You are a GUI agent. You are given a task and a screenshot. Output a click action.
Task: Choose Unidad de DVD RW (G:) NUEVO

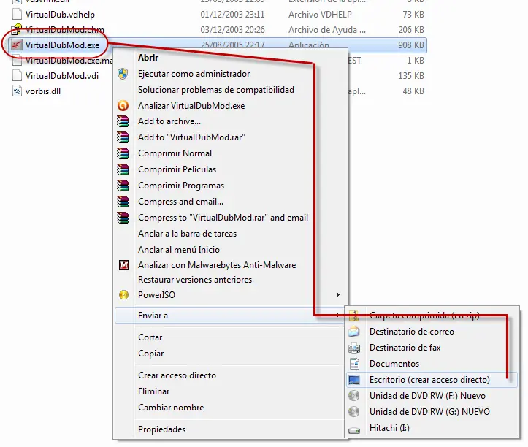[429, 412]
